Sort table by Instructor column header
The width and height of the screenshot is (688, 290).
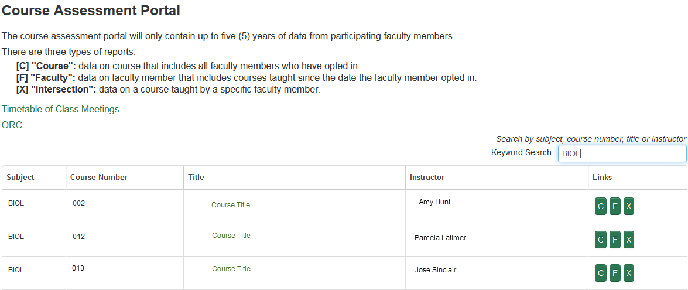point(427,177)
